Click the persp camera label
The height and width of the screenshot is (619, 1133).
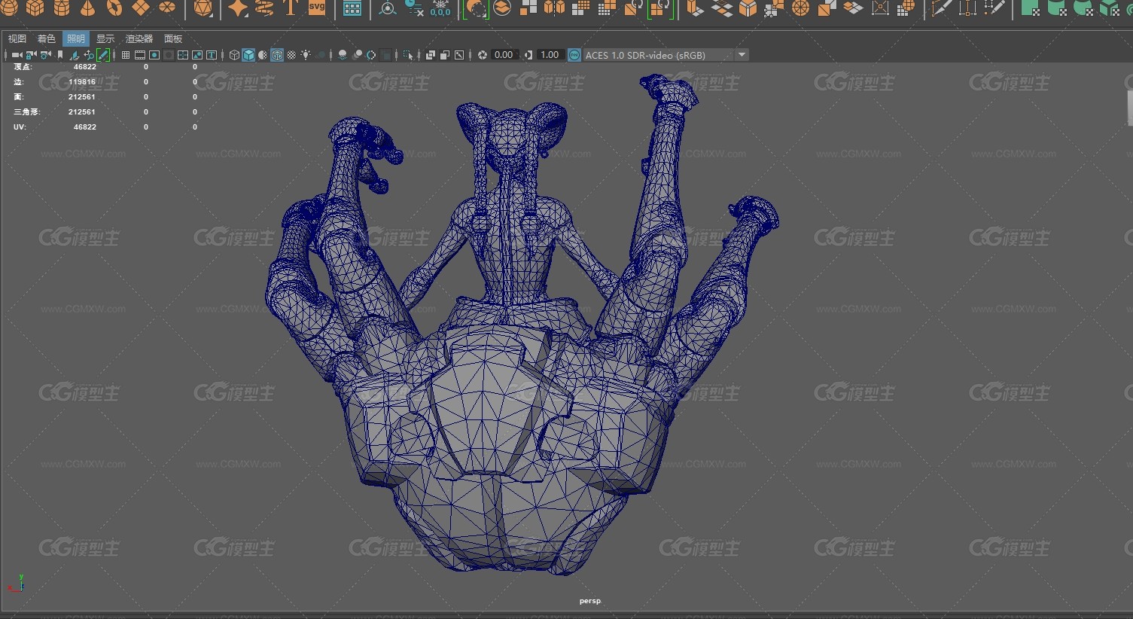tap(590, 601)
